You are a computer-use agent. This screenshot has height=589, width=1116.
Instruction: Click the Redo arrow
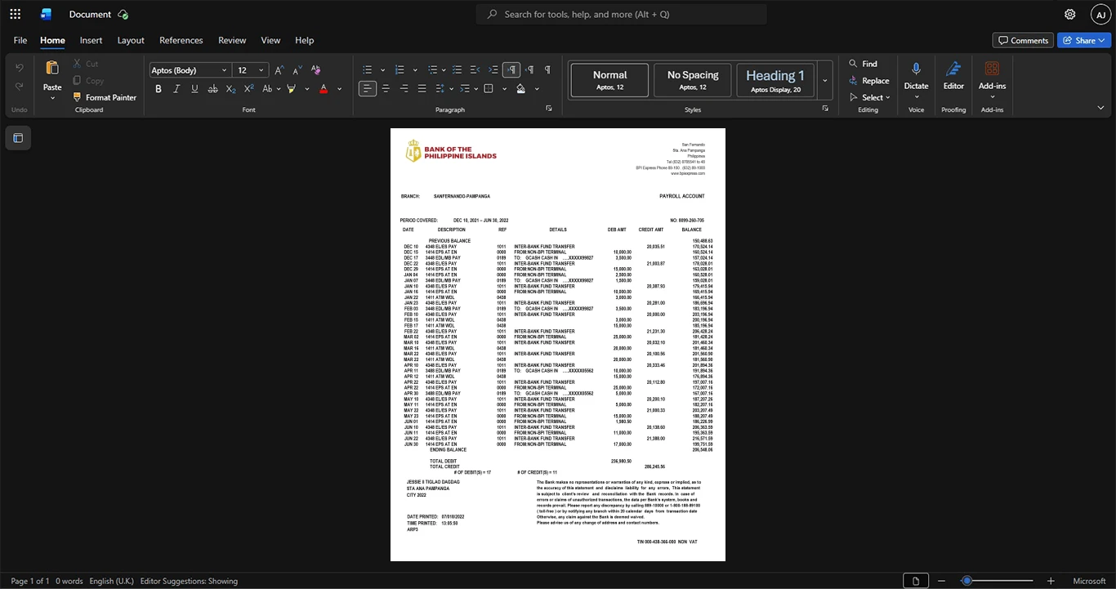(x=20, y=87)
